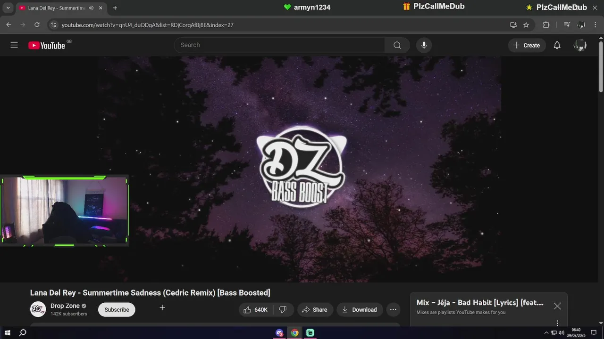The image size is (604, 339).
Task: Open Chrome extensions puzzle icon
Action: point(546,25)
